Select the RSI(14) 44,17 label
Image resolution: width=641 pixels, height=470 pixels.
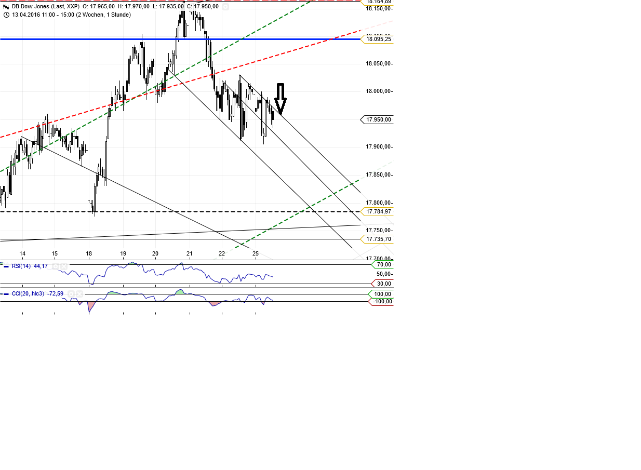[29, 266]
